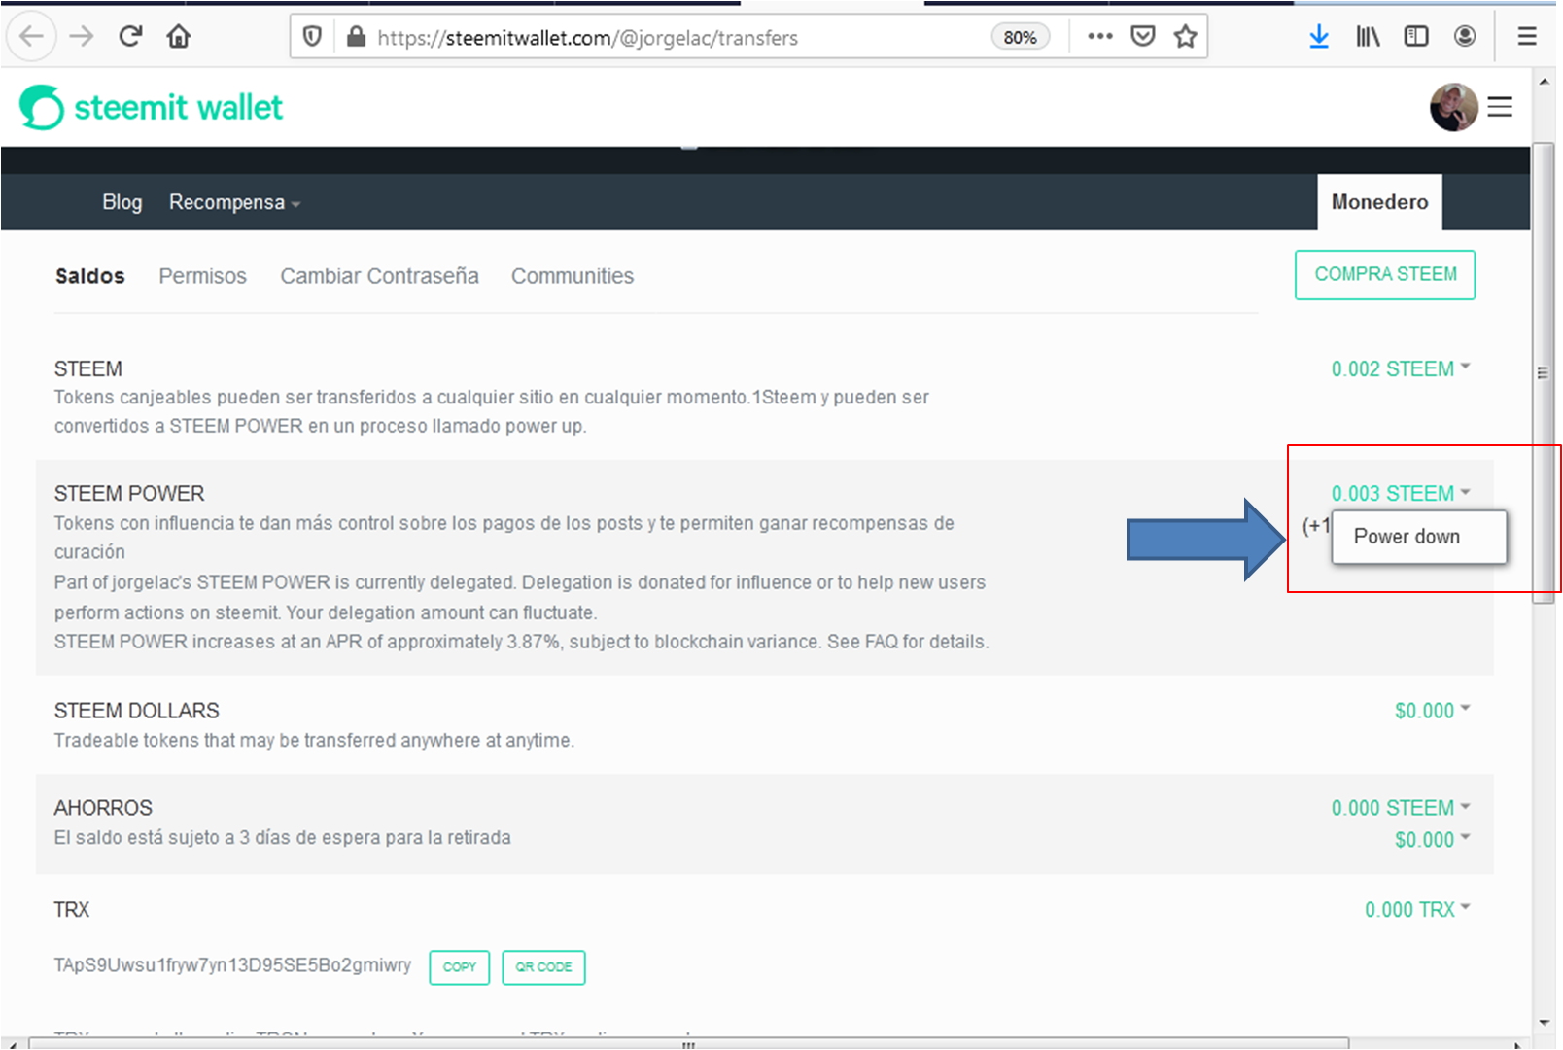Toggle the browser sidebar view

click(1416, 37)
